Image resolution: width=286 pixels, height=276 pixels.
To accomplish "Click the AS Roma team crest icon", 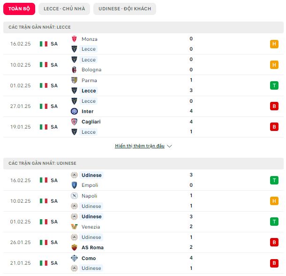I will pos(74,247).
